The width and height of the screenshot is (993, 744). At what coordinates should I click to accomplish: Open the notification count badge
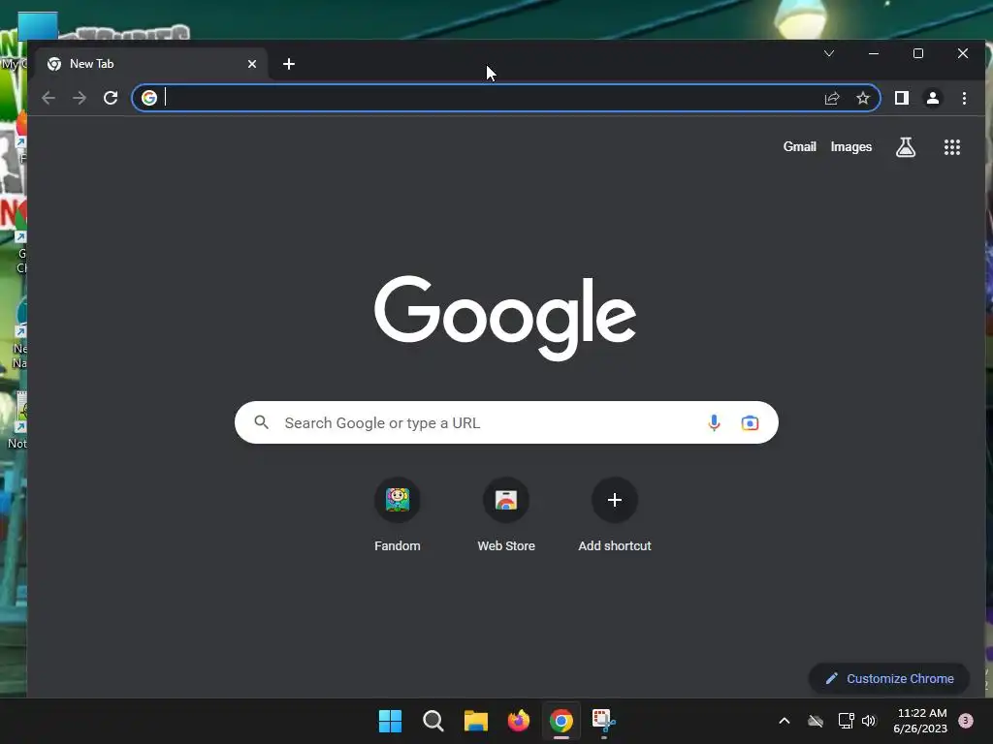966,721
